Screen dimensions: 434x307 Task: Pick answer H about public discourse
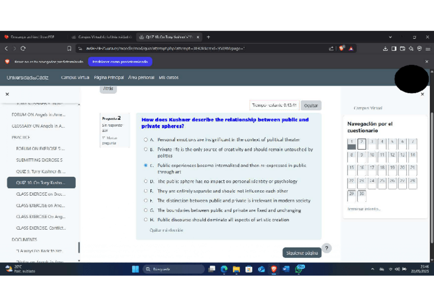[x=146, y=220]
